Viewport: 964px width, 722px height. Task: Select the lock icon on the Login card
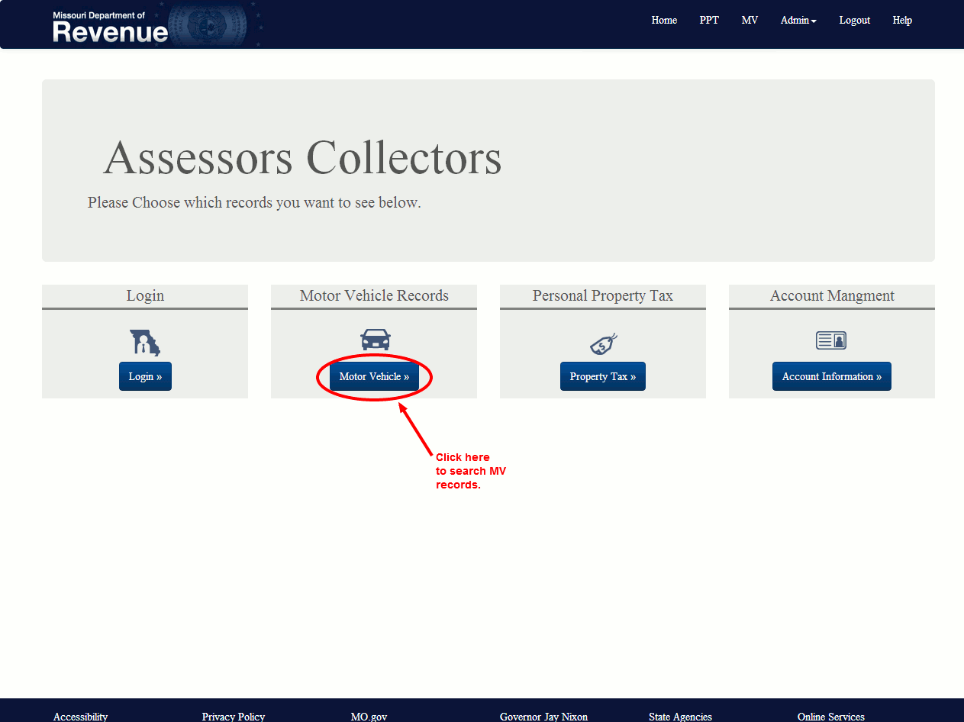(145, 343)
